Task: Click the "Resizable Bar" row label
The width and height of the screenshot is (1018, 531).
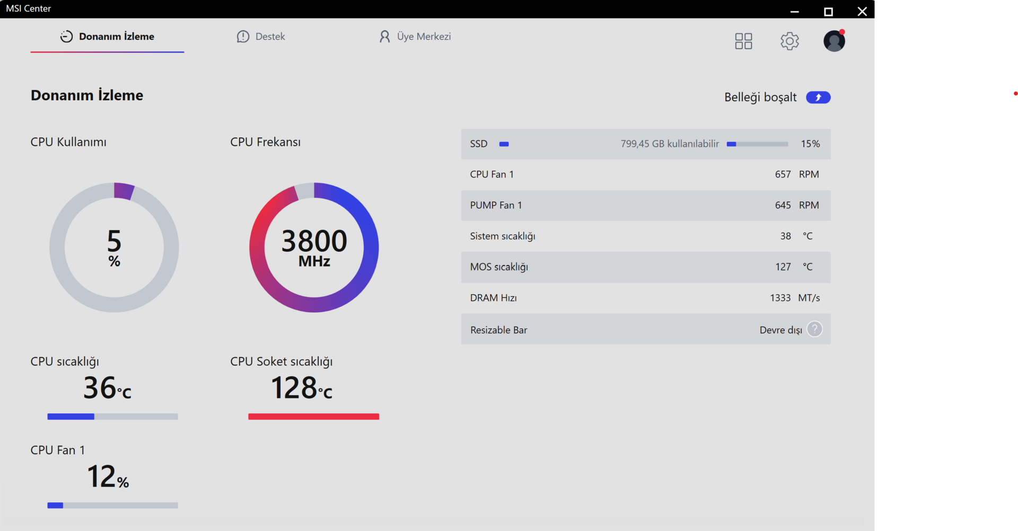Action: click(x=498, y=330)
